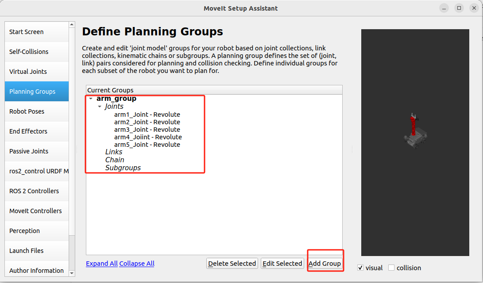Go to End Effectors step
The image size is (483, 283).
pyautogui.click(x=37, y=131)
